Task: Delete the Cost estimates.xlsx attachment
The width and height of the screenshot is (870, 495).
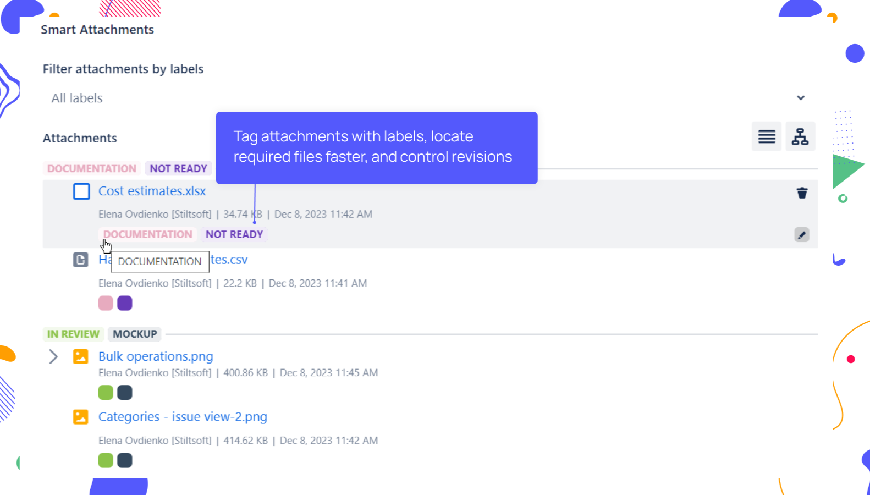Action: tap(802, 193)
